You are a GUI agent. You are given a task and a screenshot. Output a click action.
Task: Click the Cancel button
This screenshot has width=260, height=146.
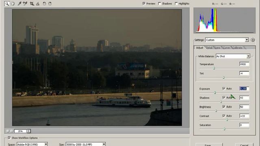coord(244,144)
